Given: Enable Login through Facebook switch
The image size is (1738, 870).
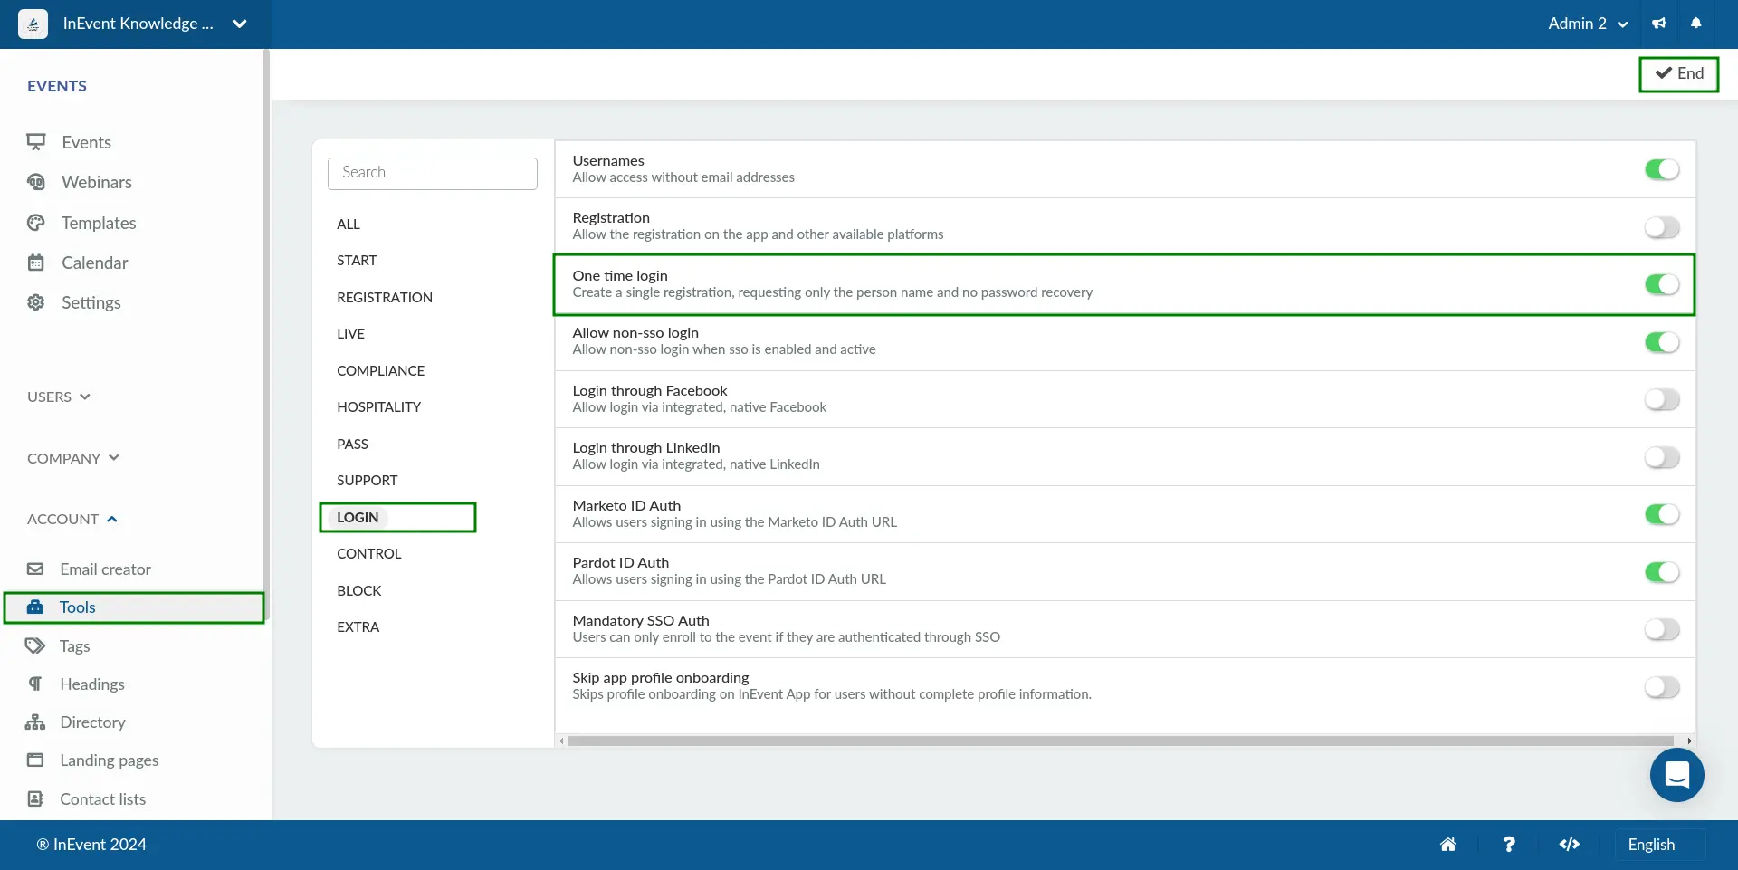Looking at the screenshot, I should (1662, 399).
